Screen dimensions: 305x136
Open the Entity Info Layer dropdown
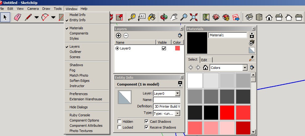coord(178,93)
